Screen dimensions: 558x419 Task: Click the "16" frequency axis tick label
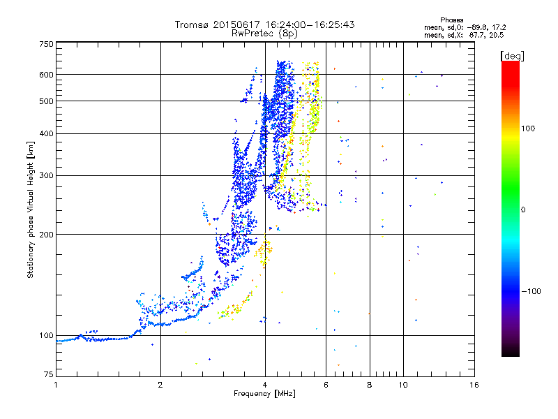pyautogui.click(x=474, y=385)
